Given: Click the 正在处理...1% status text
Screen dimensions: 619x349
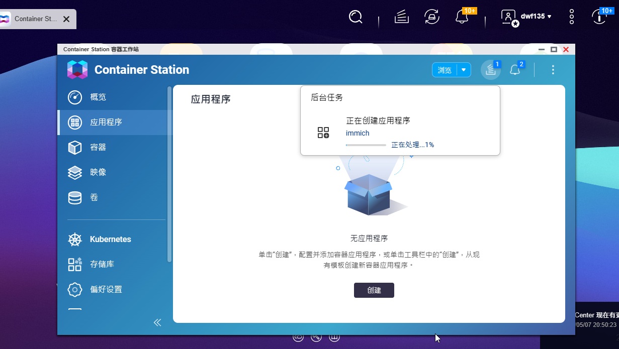Looking at the screenshot, I should [413, 145].
